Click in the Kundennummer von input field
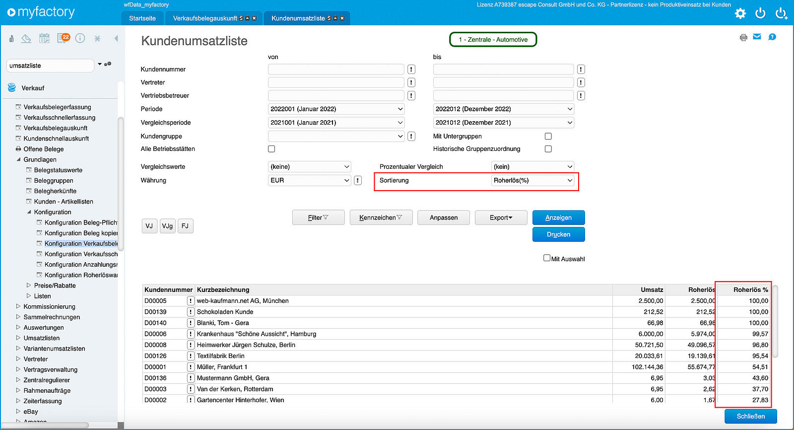794x430 pixels. tap(336, 70)
